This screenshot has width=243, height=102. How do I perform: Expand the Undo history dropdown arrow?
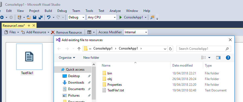pos(54,17)
